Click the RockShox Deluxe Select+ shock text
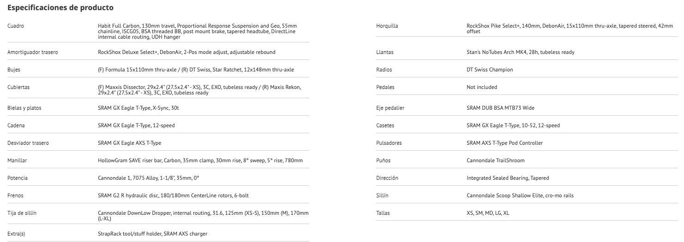Image resolution: width=684 pixels, height=242 pixels. click(186, 52)
